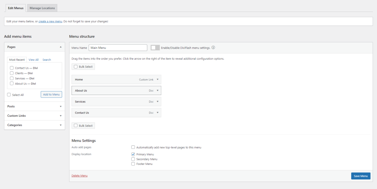The image size is (377, 189).
Task: Switch to the Manage Locations tab
Action: point(42,8)
